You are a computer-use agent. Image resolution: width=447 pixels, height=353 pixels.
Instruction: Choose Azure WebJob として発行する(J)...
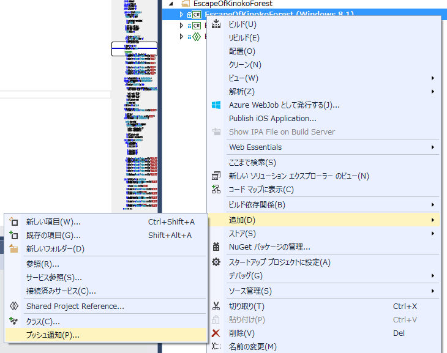[324, 105]
